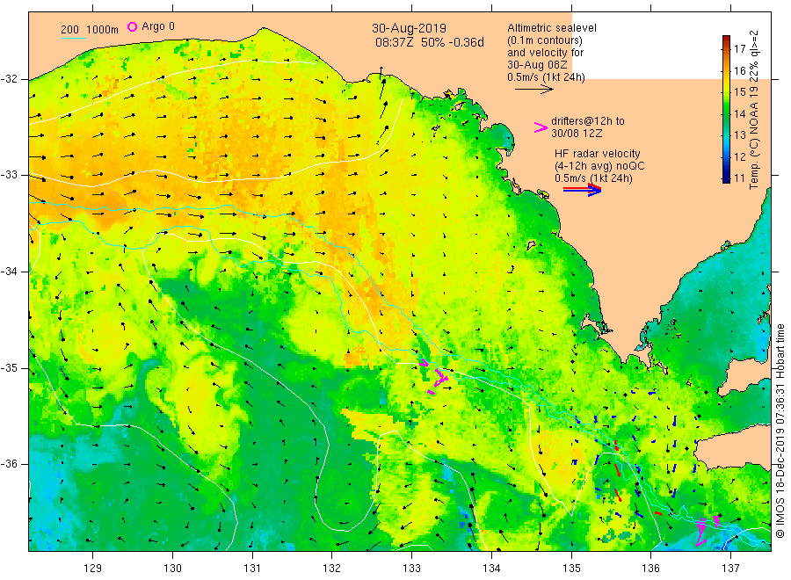Click latitude axis label '-33'
791x580 pixels.
tap(10, 175)
